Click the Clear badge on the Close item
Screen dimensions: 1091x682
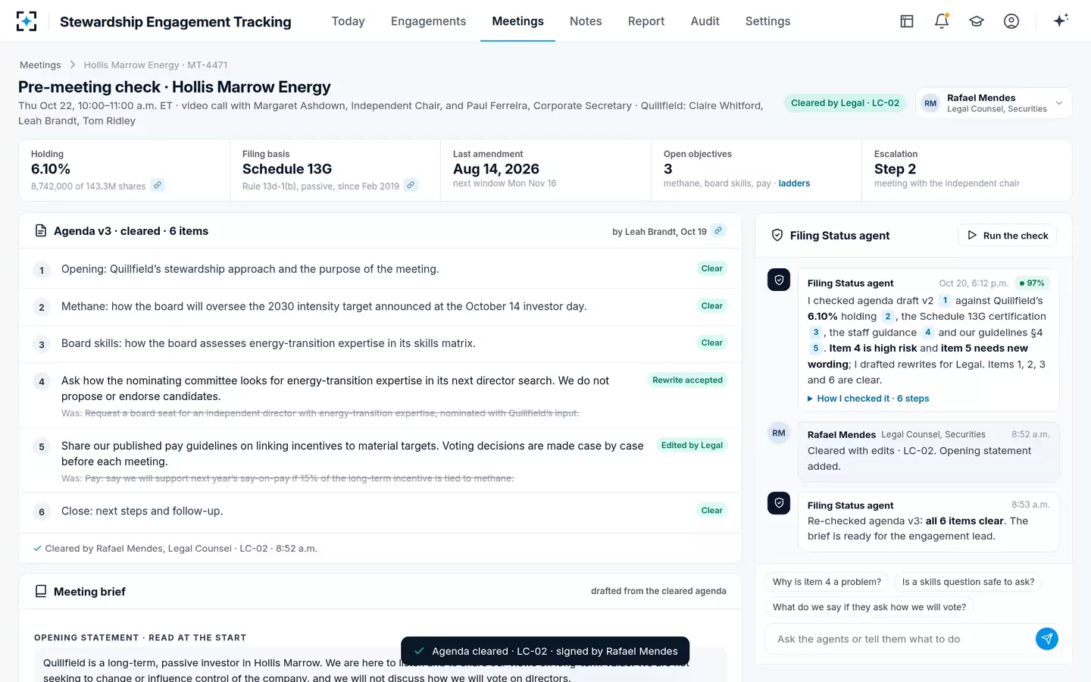[x=711, y=510]
